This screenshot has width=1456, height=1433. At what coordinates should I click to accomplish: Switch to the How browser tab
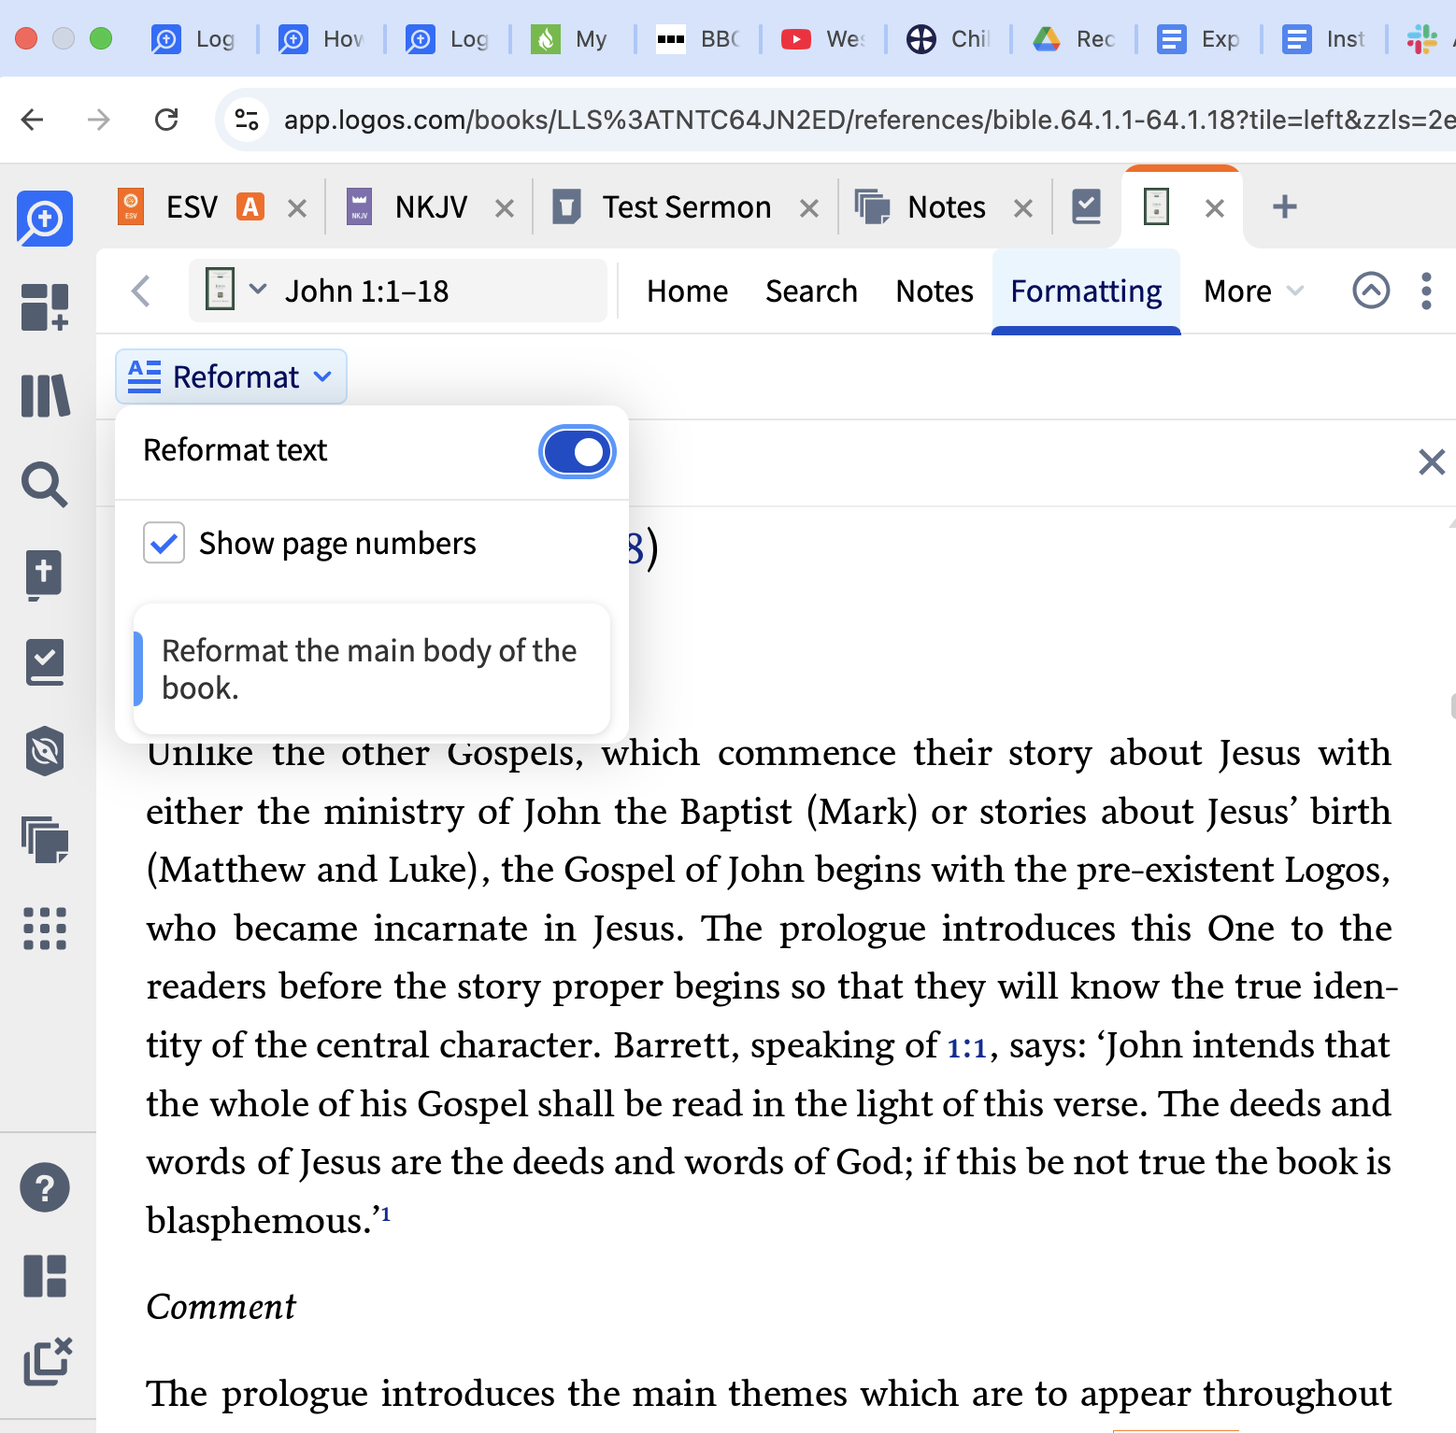322,39
